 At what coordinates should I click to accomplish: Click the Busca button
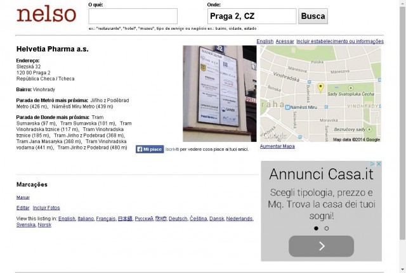click(313, 16)
